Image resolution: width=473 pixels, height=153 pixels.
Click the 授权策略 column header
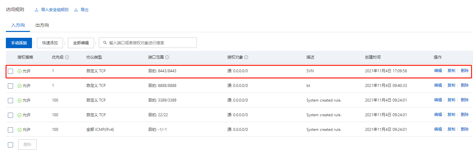[25, 57]
